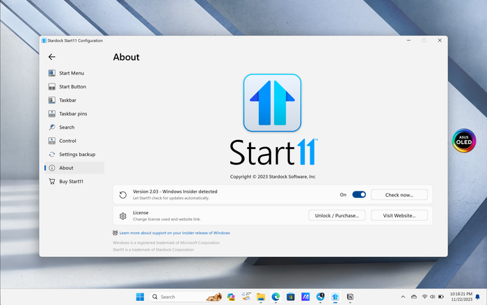Image resolution: width=487 pixels, height=305 pixels.
Task: Minimize the Start11 Configuration window
Action: (409, 40)
